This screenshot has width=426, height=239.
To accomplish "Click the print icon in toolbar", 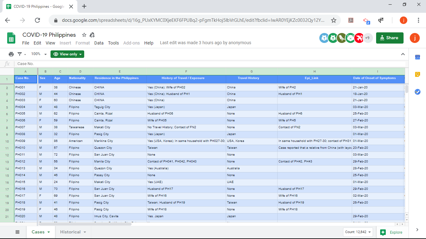I will (11, 54).
